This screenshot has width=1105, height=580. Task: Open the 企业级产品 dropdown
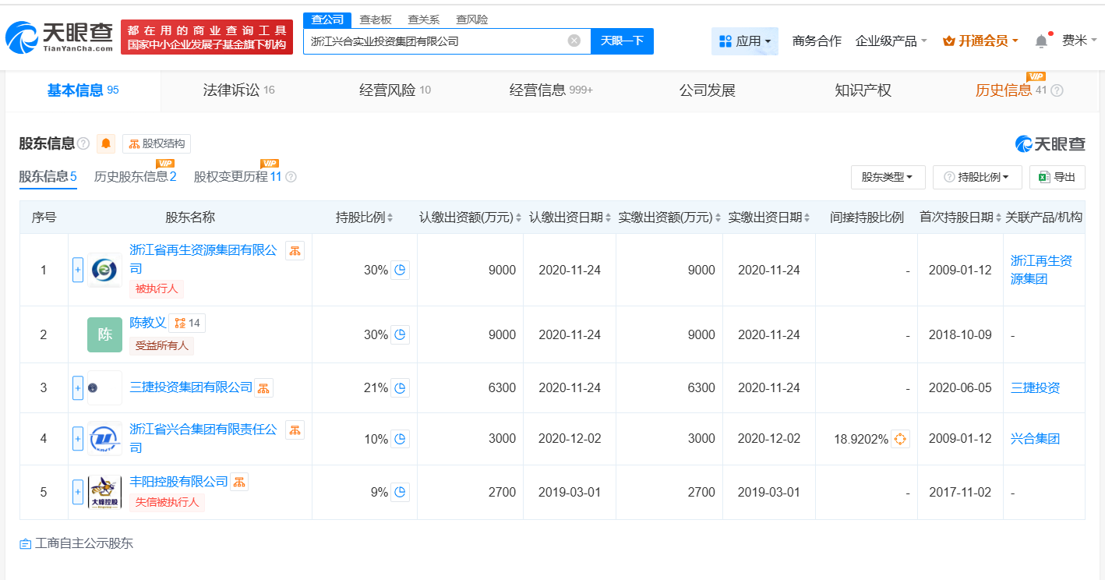coord(891,41)
